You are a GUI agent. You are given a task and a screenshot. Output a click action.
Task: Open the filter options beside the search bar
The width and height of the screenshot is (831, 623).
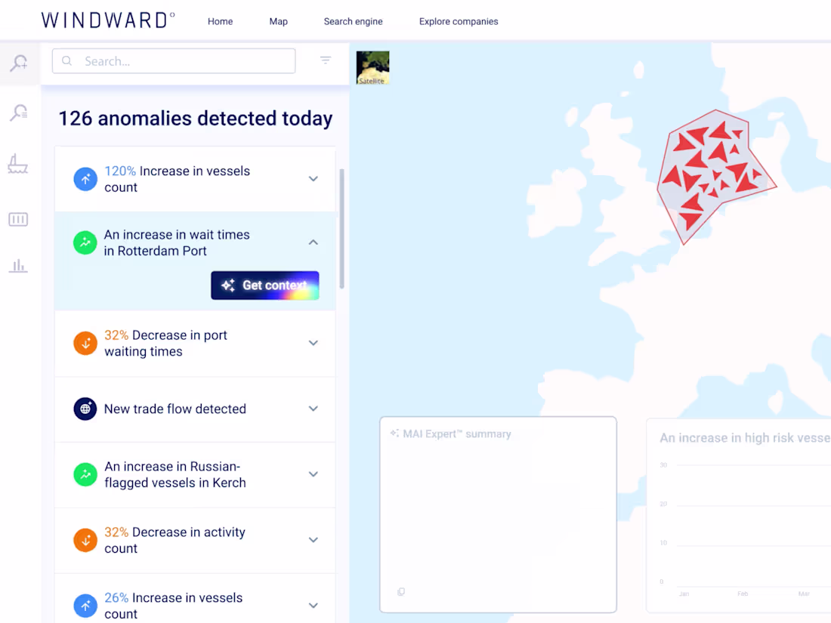[325, 60]
